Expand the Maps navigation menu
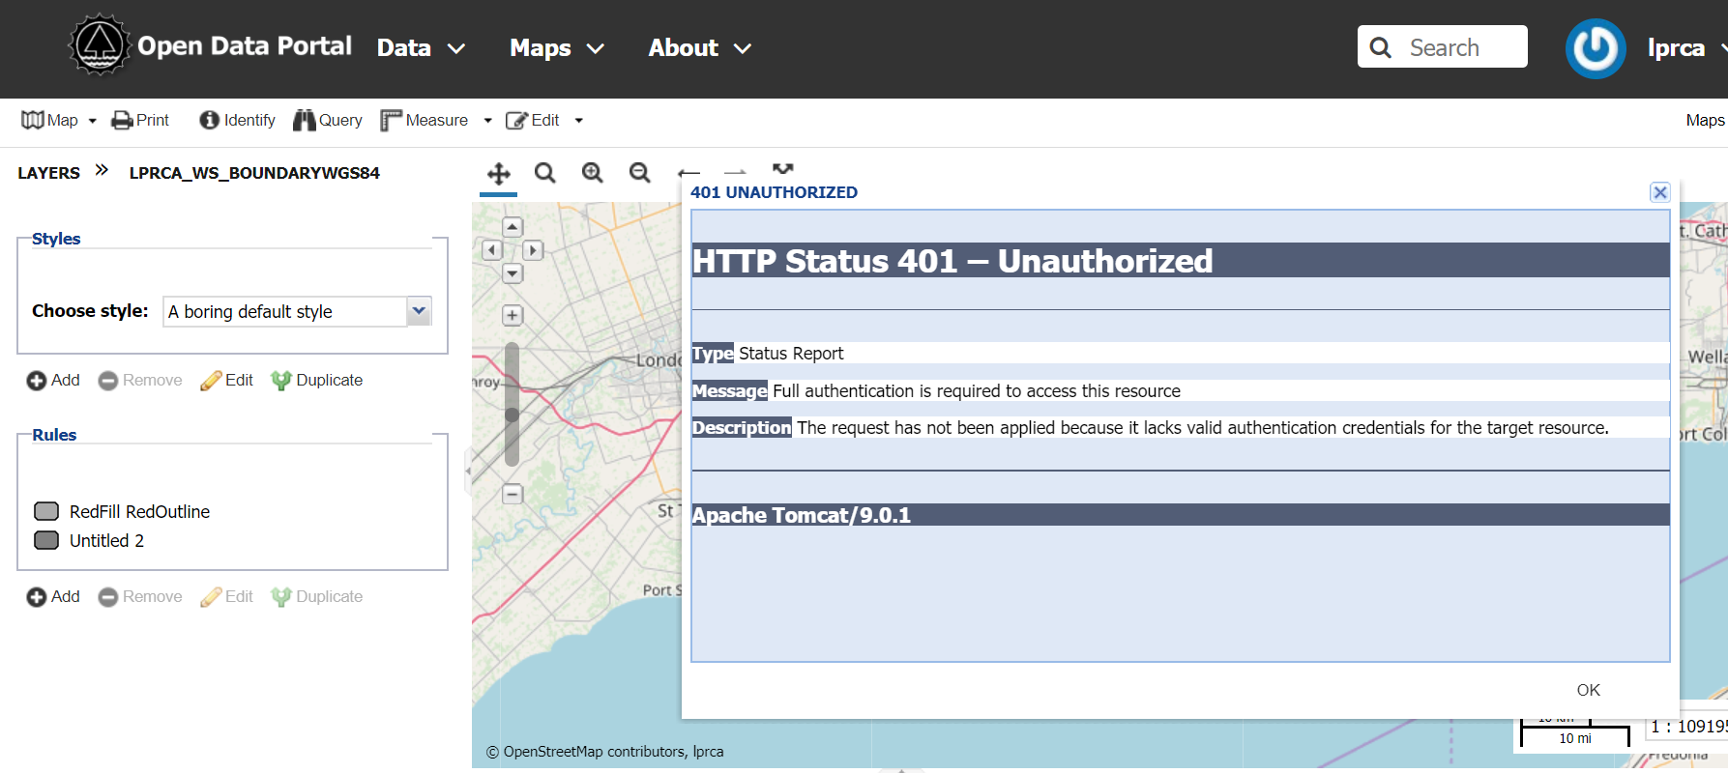Image resolution: width=1728 pixels, height=773 pixels. point(557,48)
